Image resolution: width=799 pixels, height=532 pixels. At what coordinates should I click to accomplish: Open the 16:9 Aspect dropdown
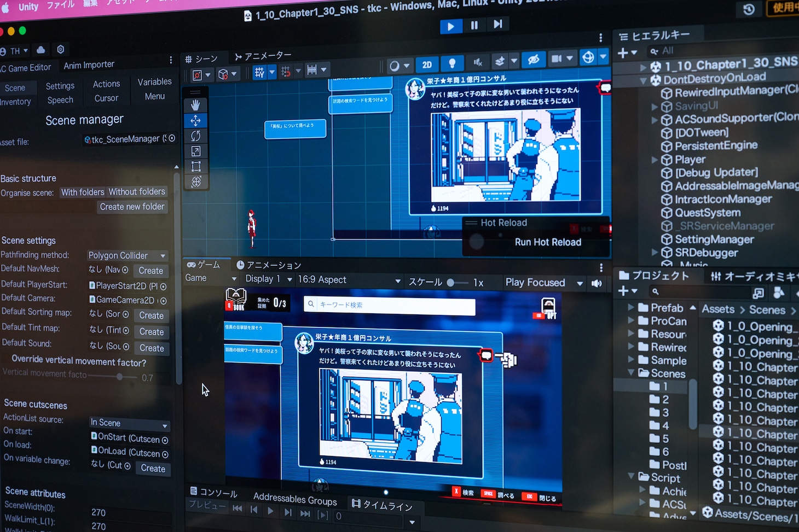pyautogui.click(x=349, y=280)
